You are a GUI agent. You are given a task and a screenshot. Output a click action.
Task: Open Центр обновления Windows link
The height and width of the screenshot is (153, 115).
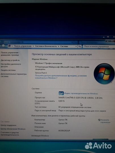click(13, 129)
